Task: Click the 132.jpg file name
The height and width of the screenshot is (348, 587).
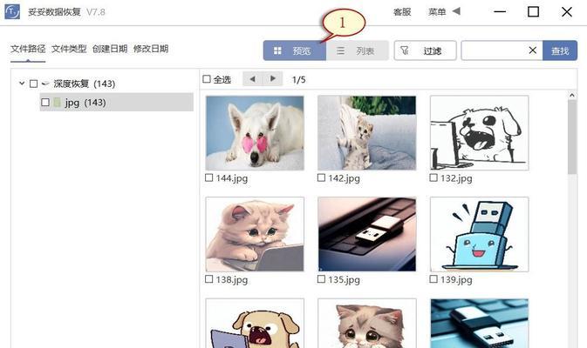Action: (456, 178)
